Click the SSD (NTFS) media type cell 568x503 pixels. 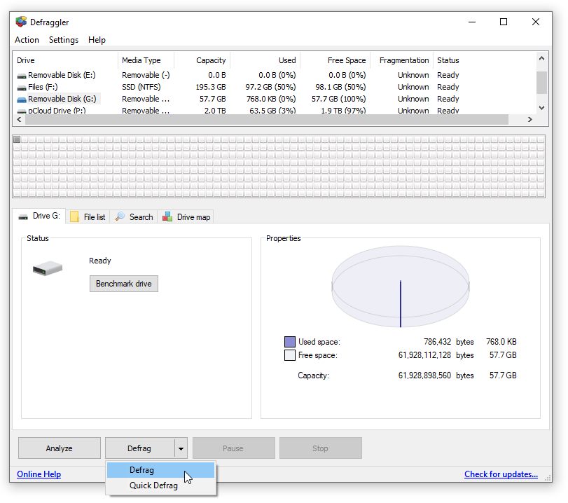(x=141, y=87)
